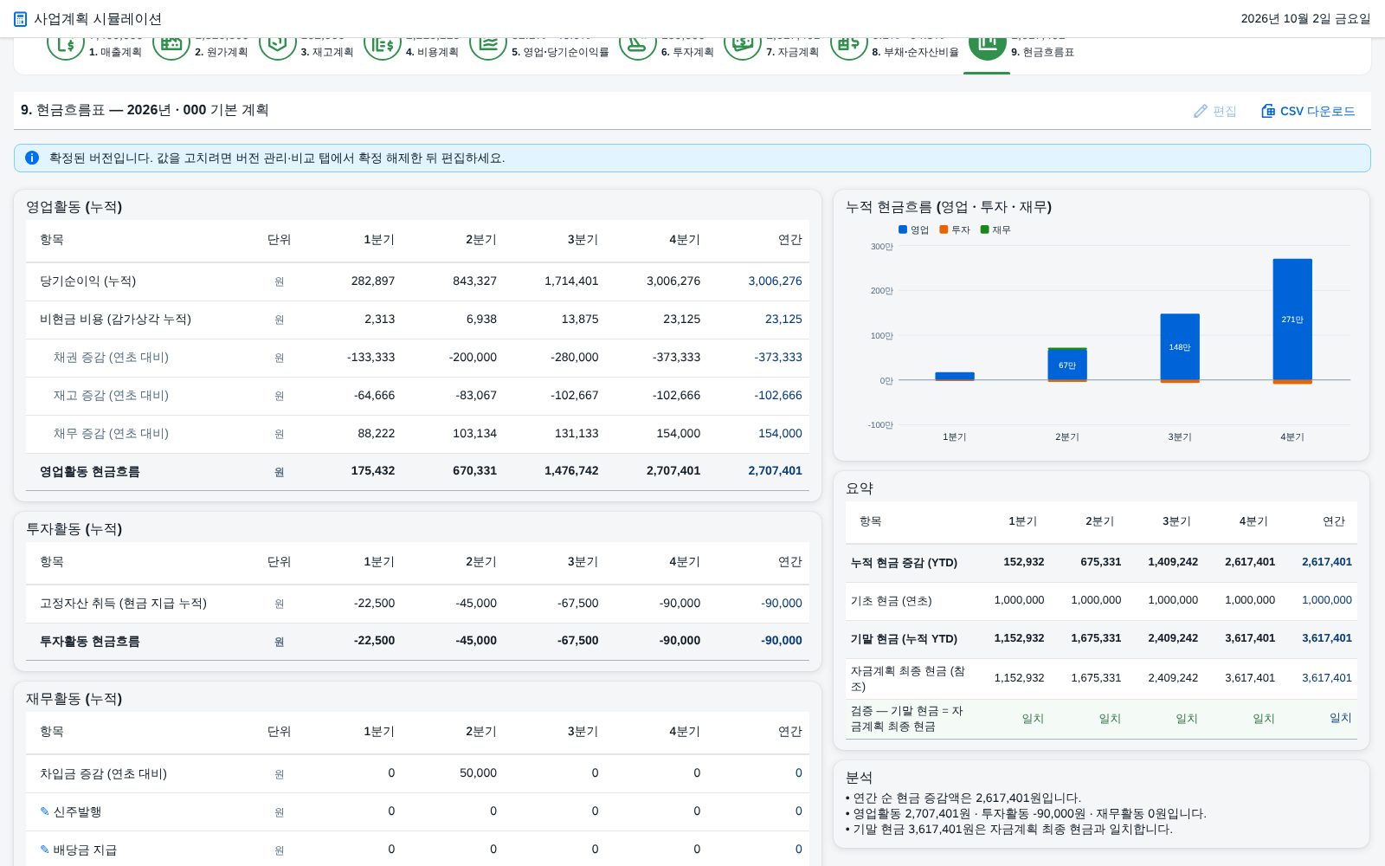Screen dimensions: 1385x866
Task: Click the 부채·순자산비율 step icon
Action: click(849, 48)
